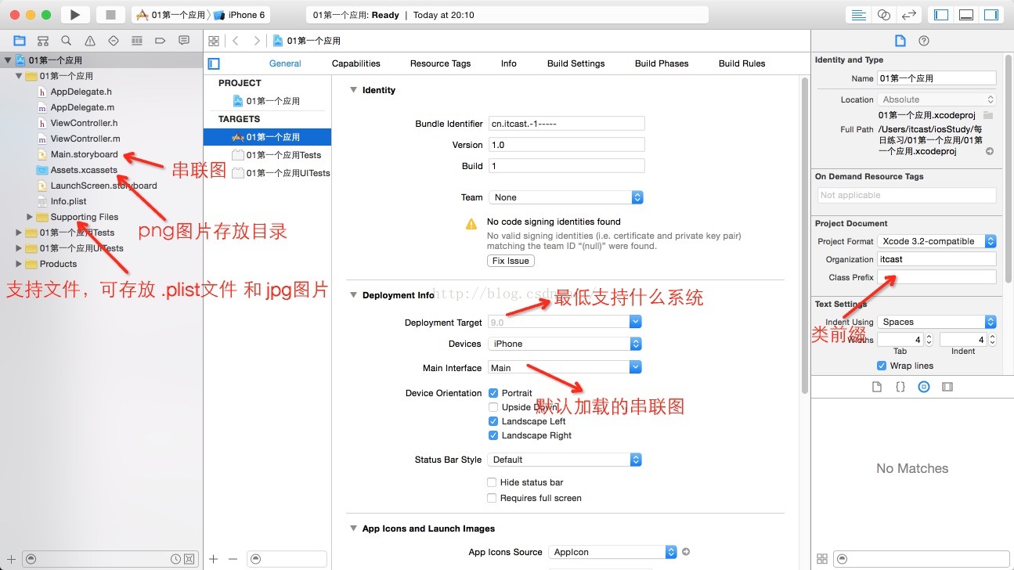
Task: Open the Project Format dropdown
Action: (936, 241)
